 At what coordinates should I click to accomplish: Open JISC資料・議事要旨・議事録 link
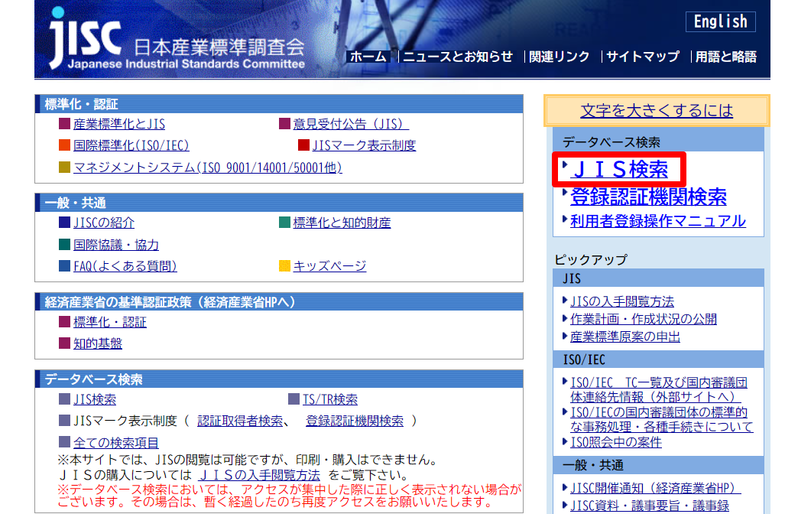point(650,506)
